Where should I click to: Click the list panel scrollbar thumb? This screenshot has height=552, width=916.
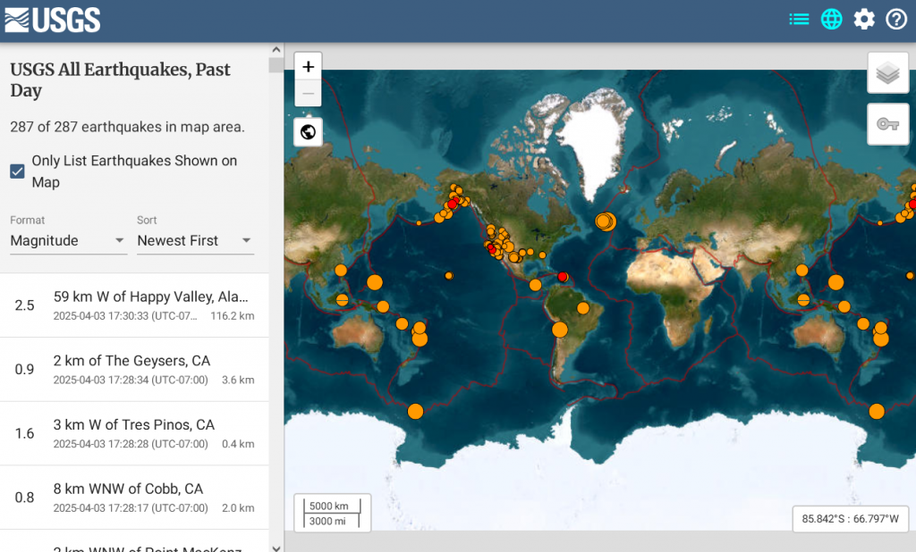pyautogui.click(x=276, y=65)
